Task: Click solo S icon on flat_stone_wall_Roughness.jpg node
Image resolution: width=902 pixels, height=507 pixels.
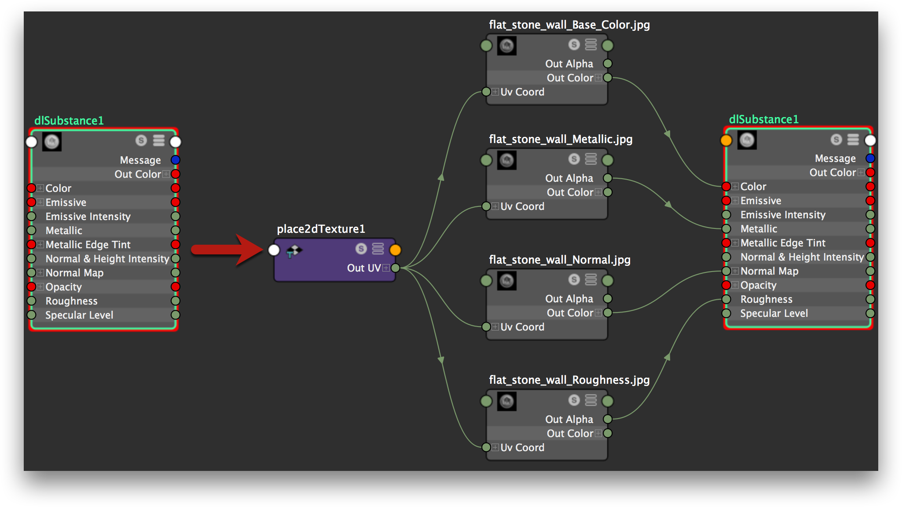Action: click(574, 400)
